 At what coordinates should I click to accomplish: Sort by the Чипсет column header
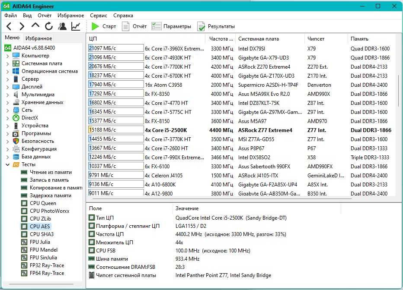click(326, 39)
